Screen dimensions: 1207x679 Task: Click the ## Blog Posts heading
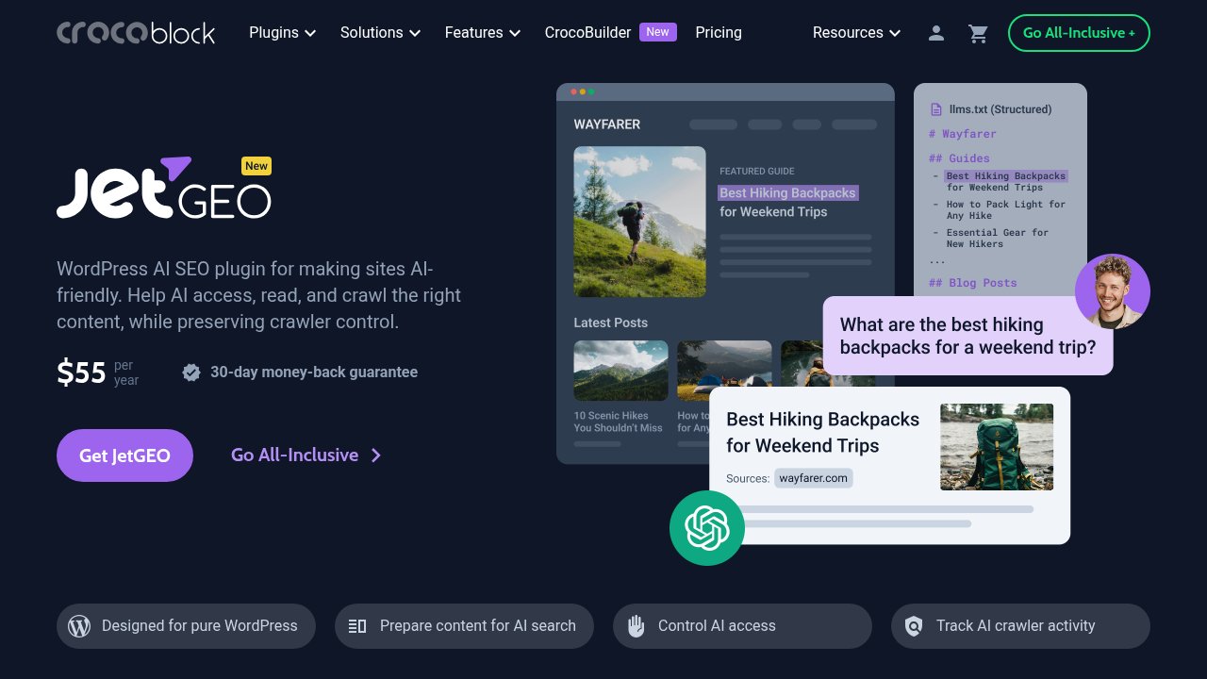pos(973,283)
